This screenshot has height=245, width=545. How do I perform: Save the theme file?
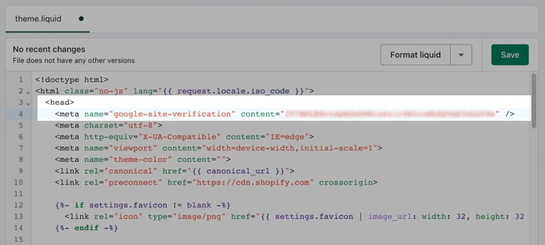coord(510,55)
